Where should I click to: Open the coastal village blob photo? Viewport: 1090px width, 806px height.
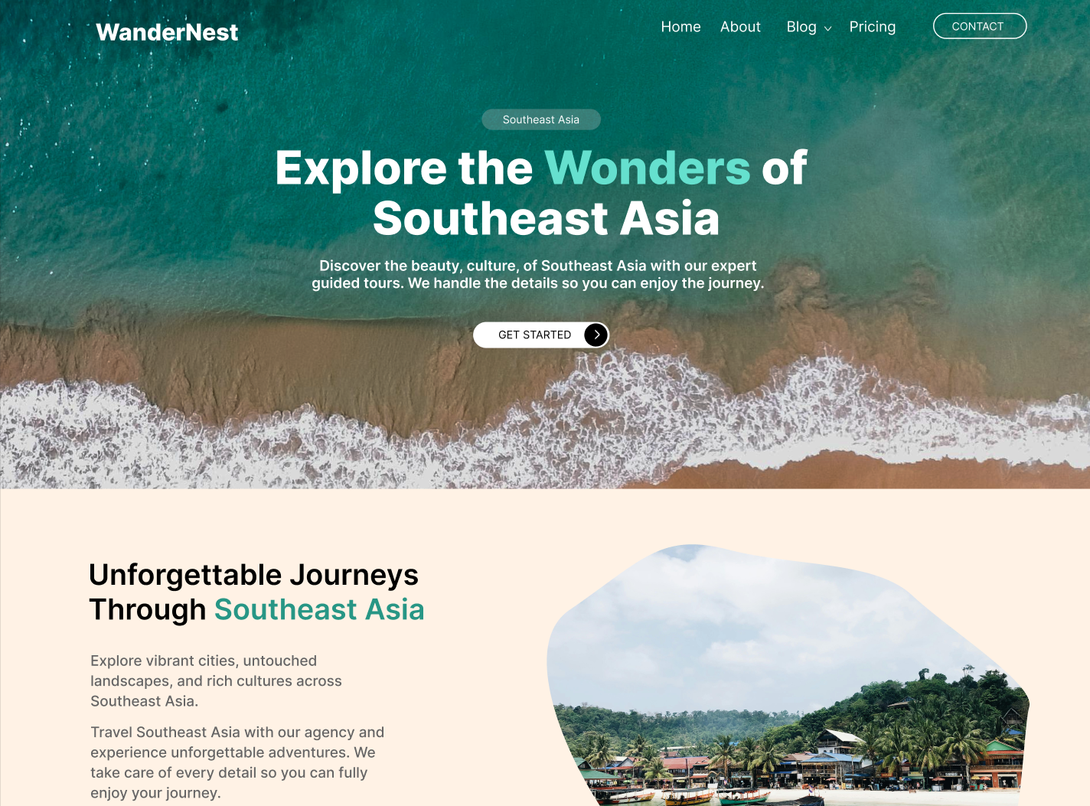tap(788, 675)
